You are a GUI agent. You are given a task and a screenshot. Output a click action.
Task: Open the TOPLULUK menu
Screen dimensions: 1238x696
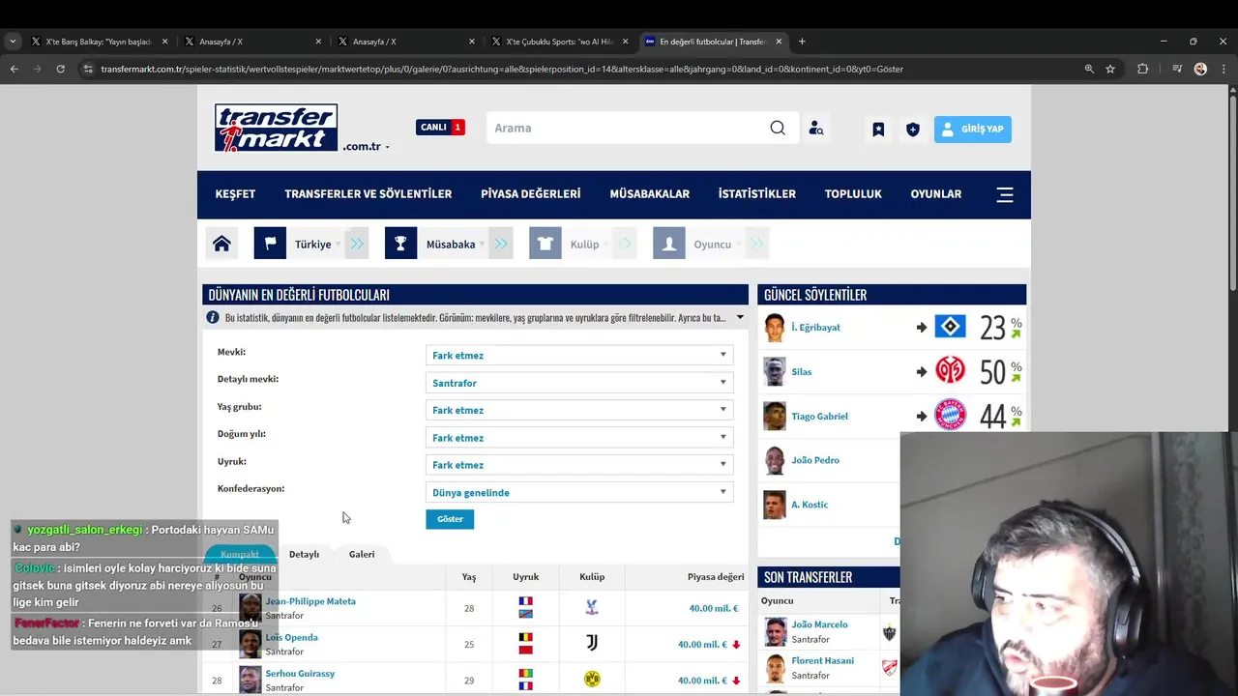(853, 194)
